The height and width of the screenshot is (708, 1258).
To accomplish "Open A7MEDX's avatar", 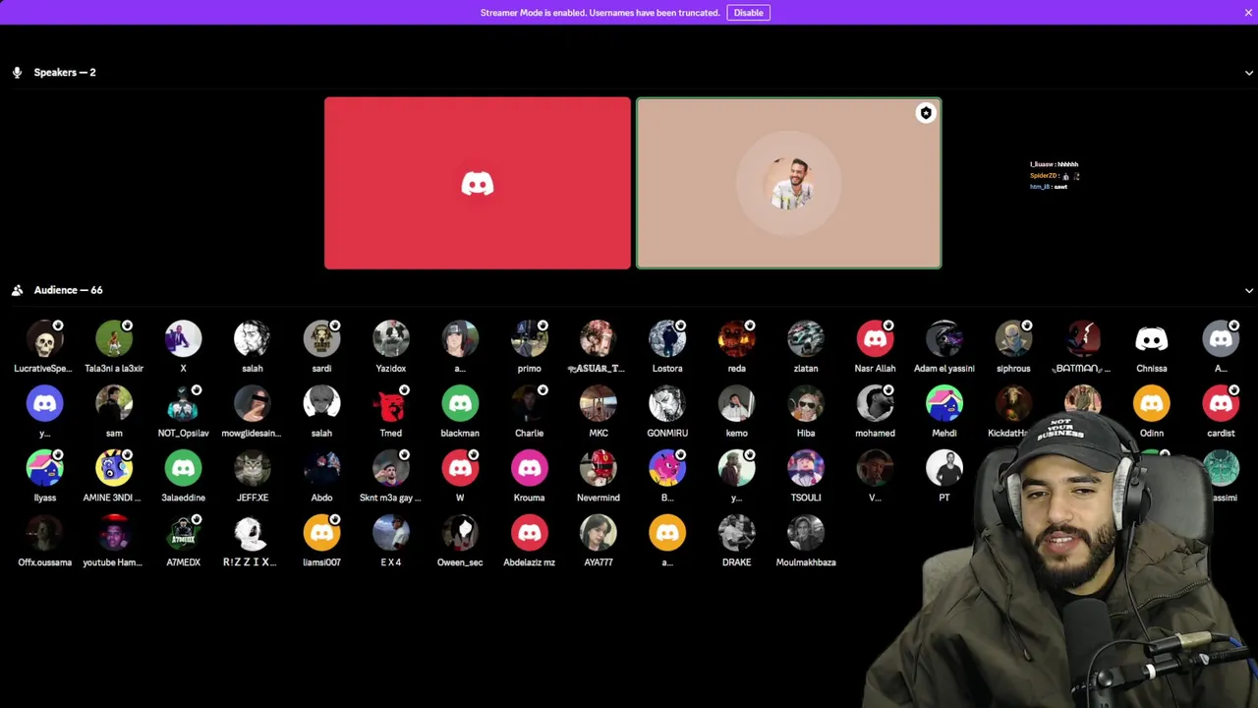I will pos(183,534).
